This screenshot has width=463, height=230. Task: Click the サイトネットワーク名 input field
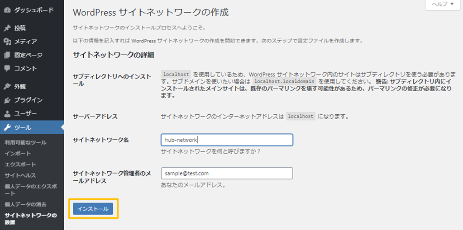pos(227,140)
